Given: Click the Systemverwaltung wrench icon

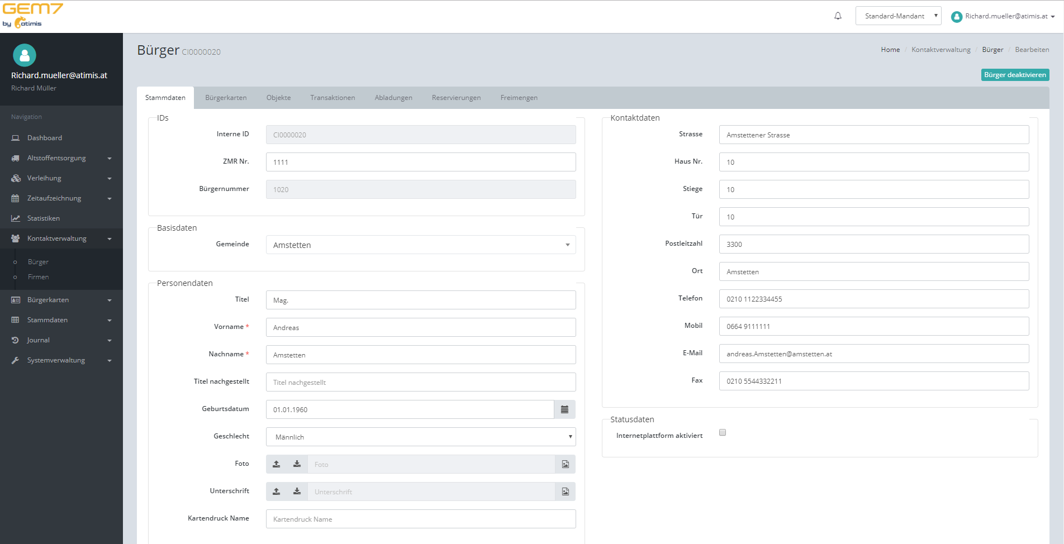Looking at the screenshot, I should (x=16, y=360).
